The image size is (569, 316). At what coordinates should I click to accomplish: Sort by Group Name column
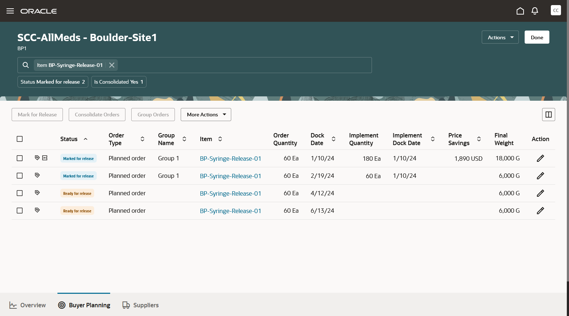[x=184, y=139]
